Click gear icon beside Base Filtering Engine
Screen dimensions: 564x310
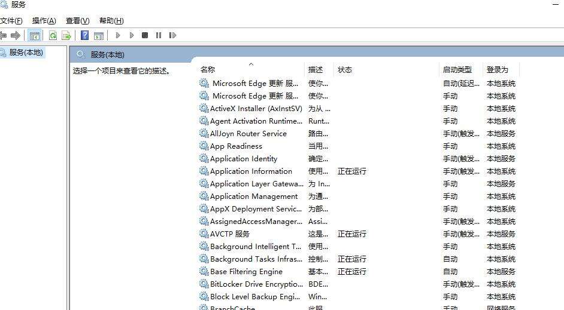point(204,272)
